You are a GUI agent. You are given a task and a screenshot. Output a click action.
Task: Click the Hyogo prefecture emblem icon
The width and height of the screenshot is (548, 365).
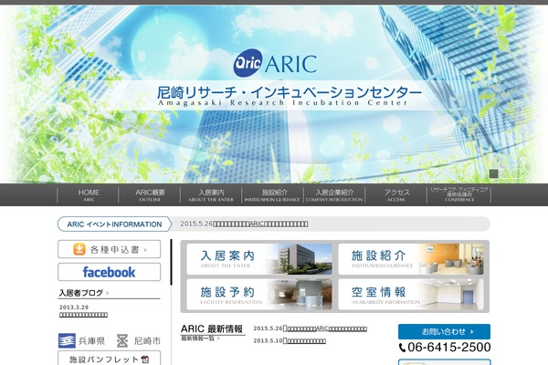pyautogui.click(x=67, y=340)
